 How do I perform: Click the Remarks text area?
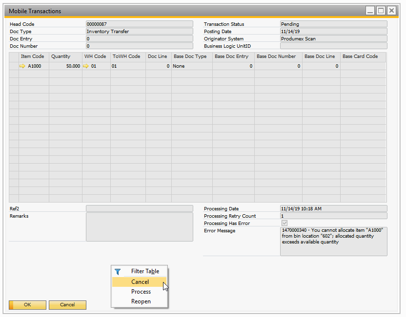tap(139, 226)
